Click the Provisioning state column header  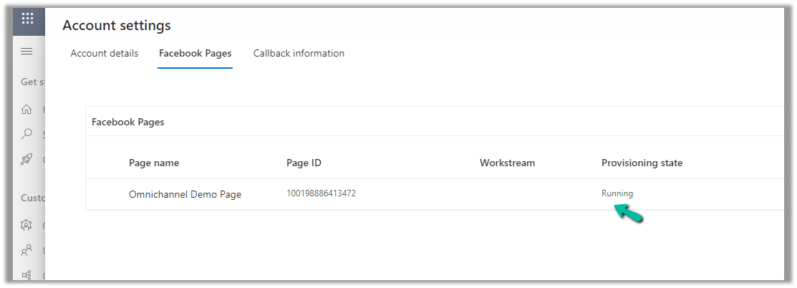click(642, 163)
